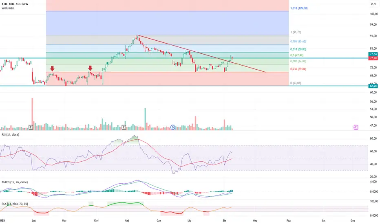Click the green 77,54 price tag

click(x=373, y=54)
